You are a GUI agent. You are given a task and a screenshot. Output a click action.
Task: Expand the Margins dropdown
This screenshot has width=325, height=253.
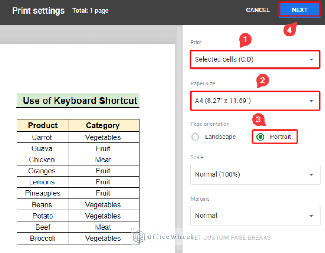click(x=255, y=216)
